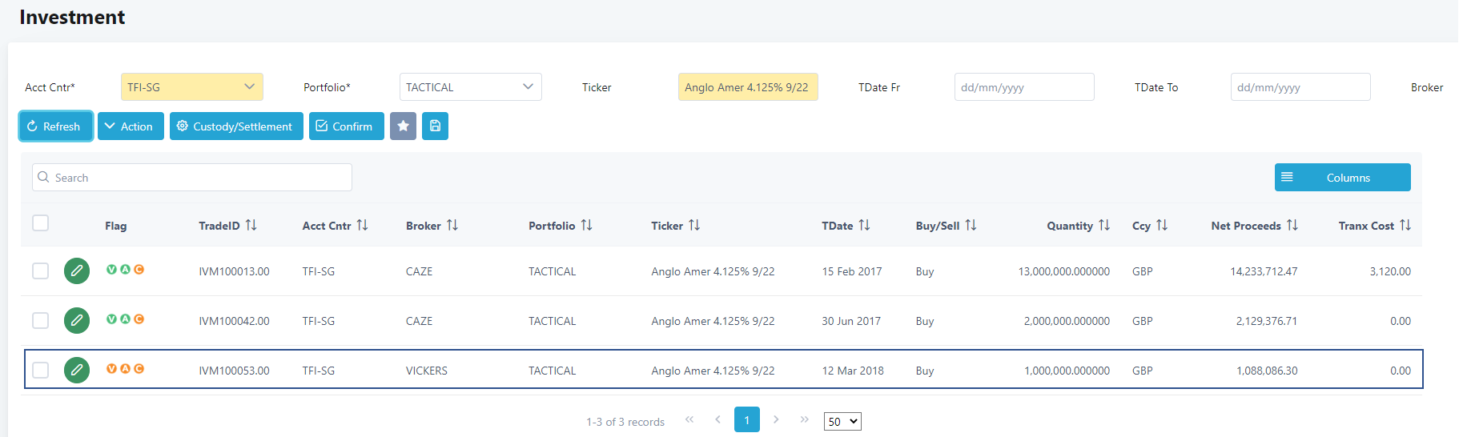1459x437 pixels.
Task: Edit trade IVM100053.00 with pencil icon
Action: (77, 370)
